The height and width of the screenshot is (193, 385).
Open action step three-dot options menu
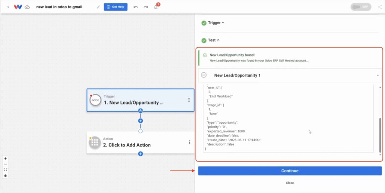coord(189,142)
